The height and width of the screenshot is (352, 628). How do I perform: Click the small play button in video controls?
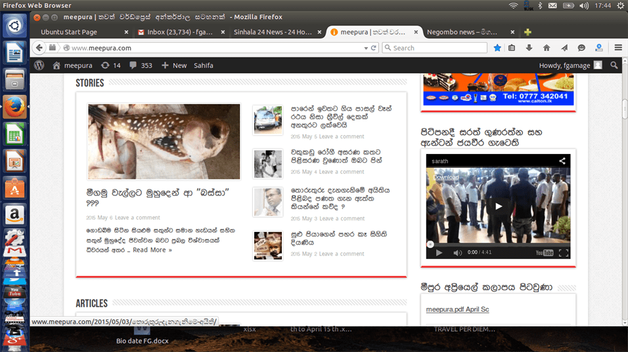tap(439, 252)
